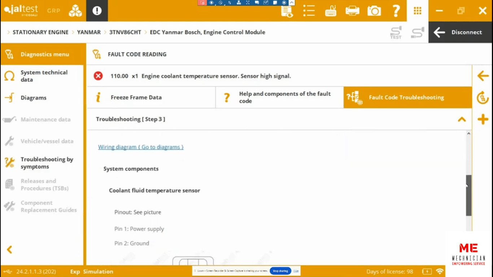This screenshot has width=493, height=277.
Task: Select the TEST icon near Disconnect
Action: point(396,32)
